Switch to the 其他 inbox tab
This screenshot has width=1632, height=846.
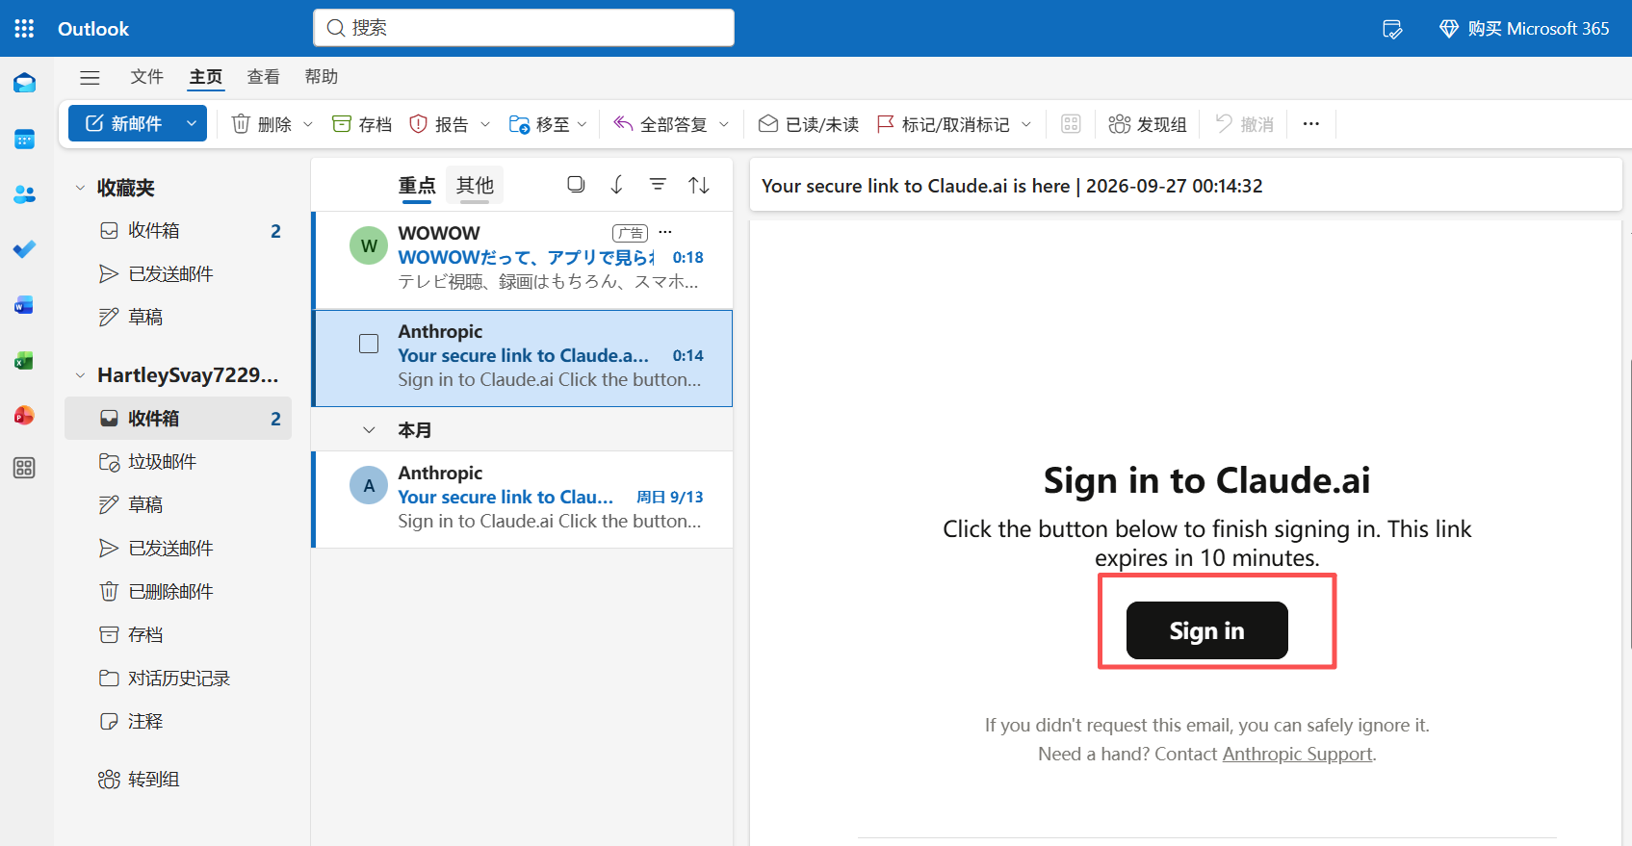(x=475, y=185)
